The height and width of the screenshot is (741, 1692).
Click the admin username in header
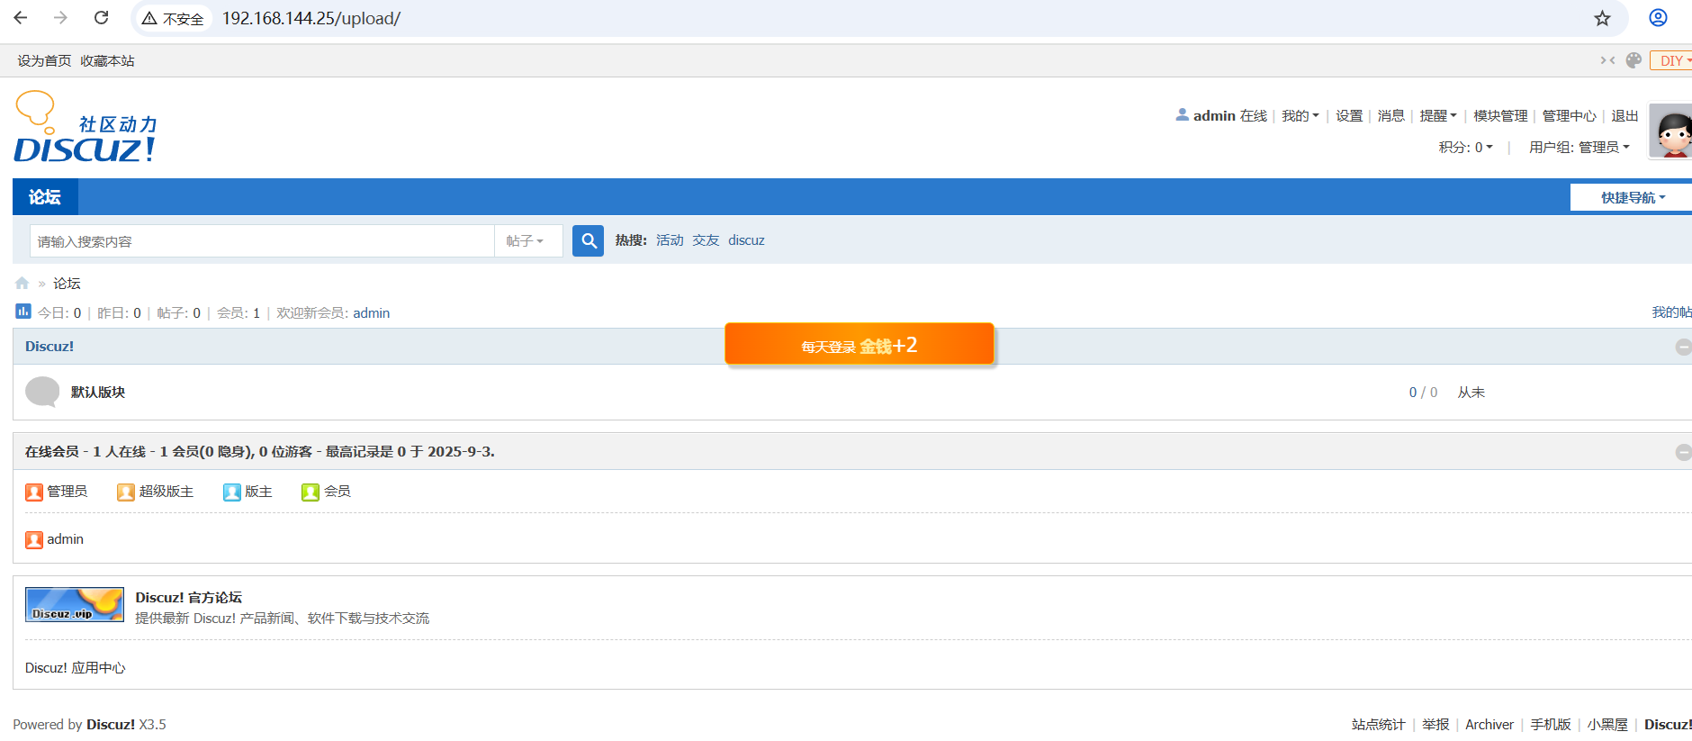(x=1214, y=116)
